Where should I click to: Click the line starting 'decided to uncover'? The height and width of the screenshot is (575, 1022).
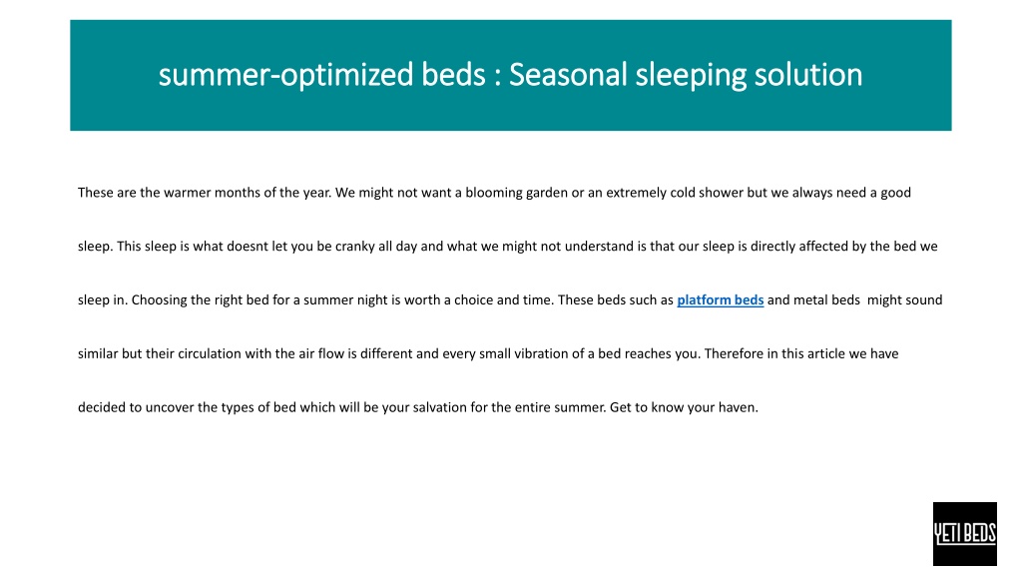click(418, 407)
